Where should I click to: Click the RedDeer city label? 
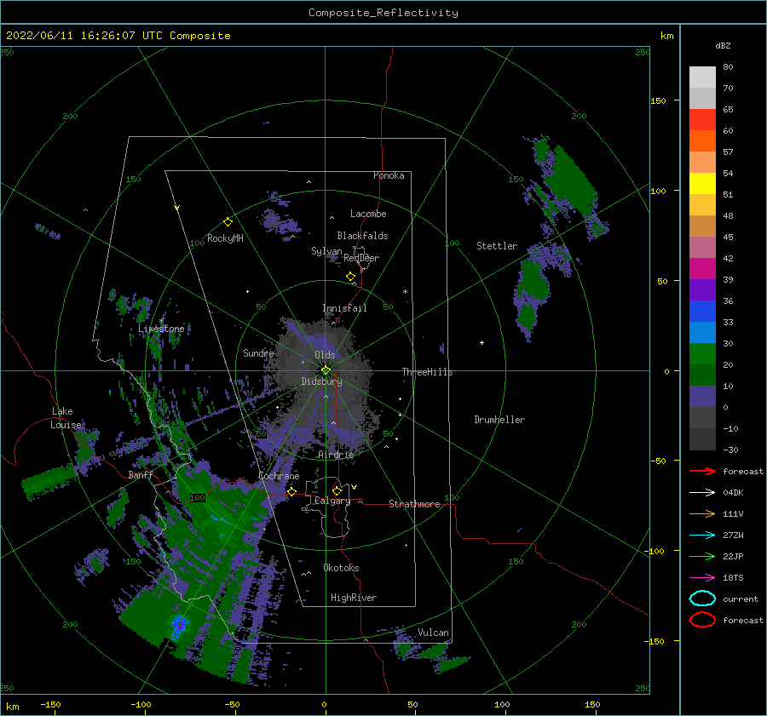click(x=361, y=258)
